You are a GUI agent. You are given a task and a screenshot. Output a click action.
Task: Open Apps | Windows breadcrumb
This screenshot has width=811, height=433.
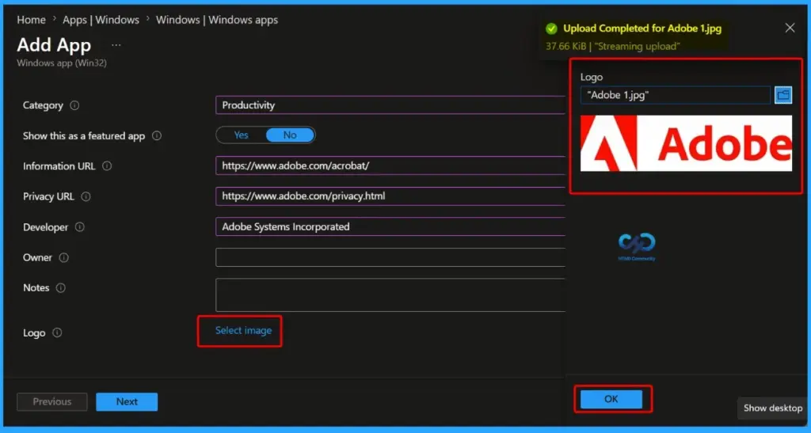(x=101, y=20)
